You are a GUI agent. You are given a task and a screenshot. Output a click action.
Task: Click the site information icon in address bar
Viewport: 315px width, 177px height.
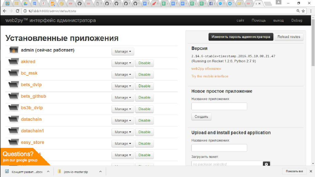25,11
